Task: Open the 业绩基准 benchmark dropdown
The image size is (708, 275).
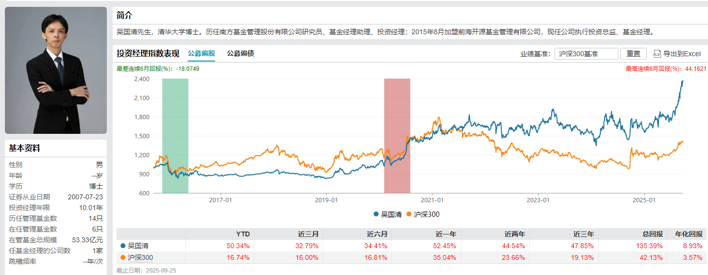Action: [x=586, y=54]
